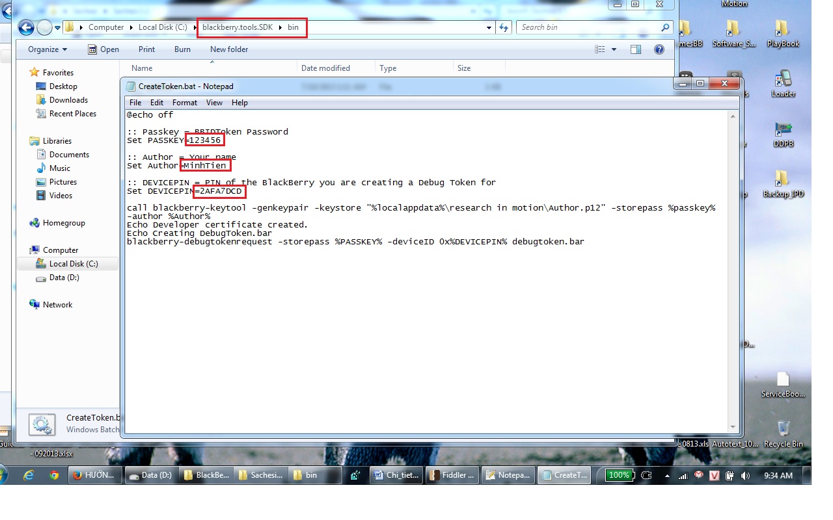Select Downloads under Favorites
This screenshot has height=520, width=833.
[x=68, y=100]
